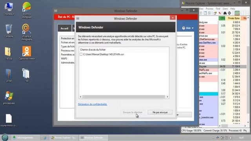Open the Process menu in Process Explorer
Viewport: 251px width, 141px height.
coord(209,9)
